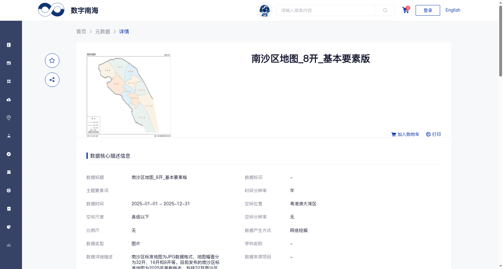Click the 图片 data type value

tap(136, 244)
